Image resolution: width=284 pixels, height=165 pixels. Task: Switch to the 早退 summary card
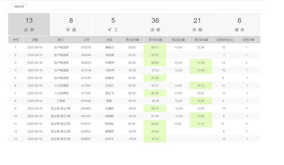[x=71, y=24]
